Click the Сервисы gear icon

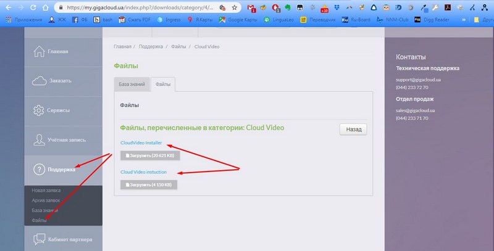(39, 110)
